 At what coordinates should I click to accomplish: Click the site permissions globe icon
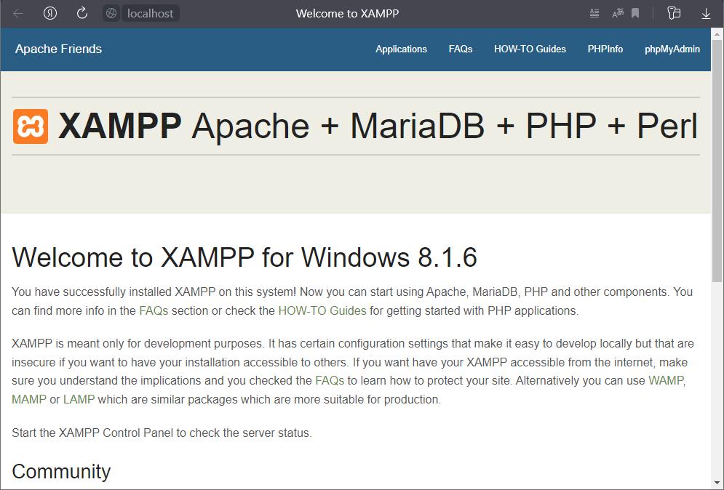tap(111, 13)
